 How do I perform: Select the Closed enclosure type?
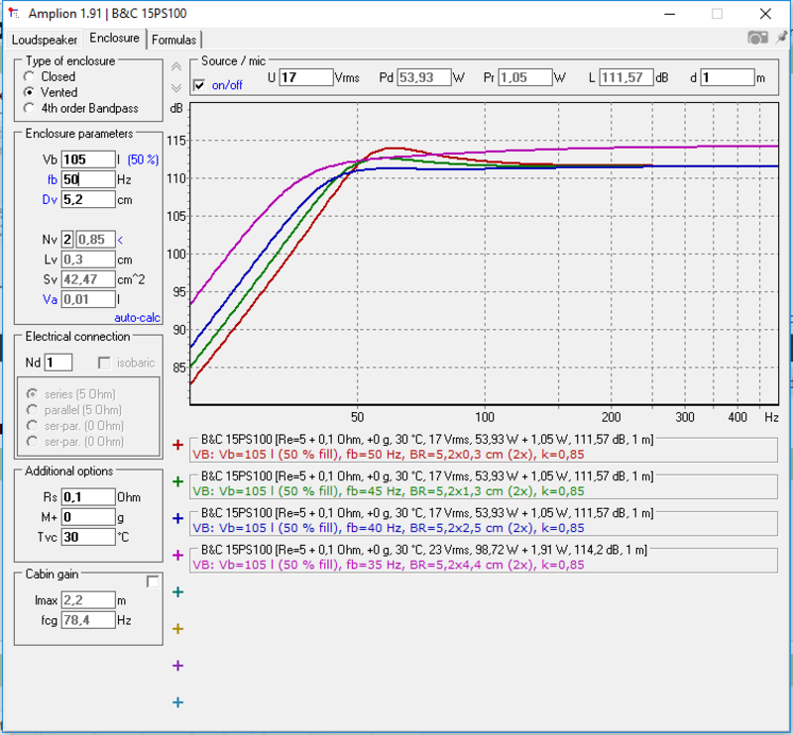pyautogui.click(x=30, y=77)
